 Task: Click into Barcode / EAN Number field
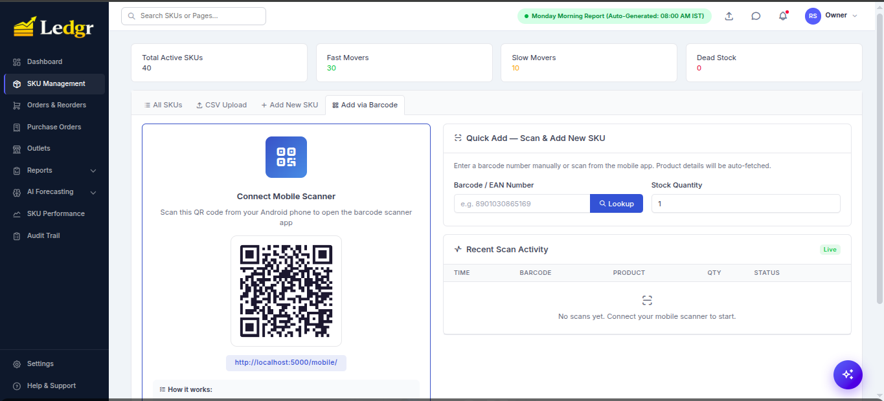(x=522, y=204)
